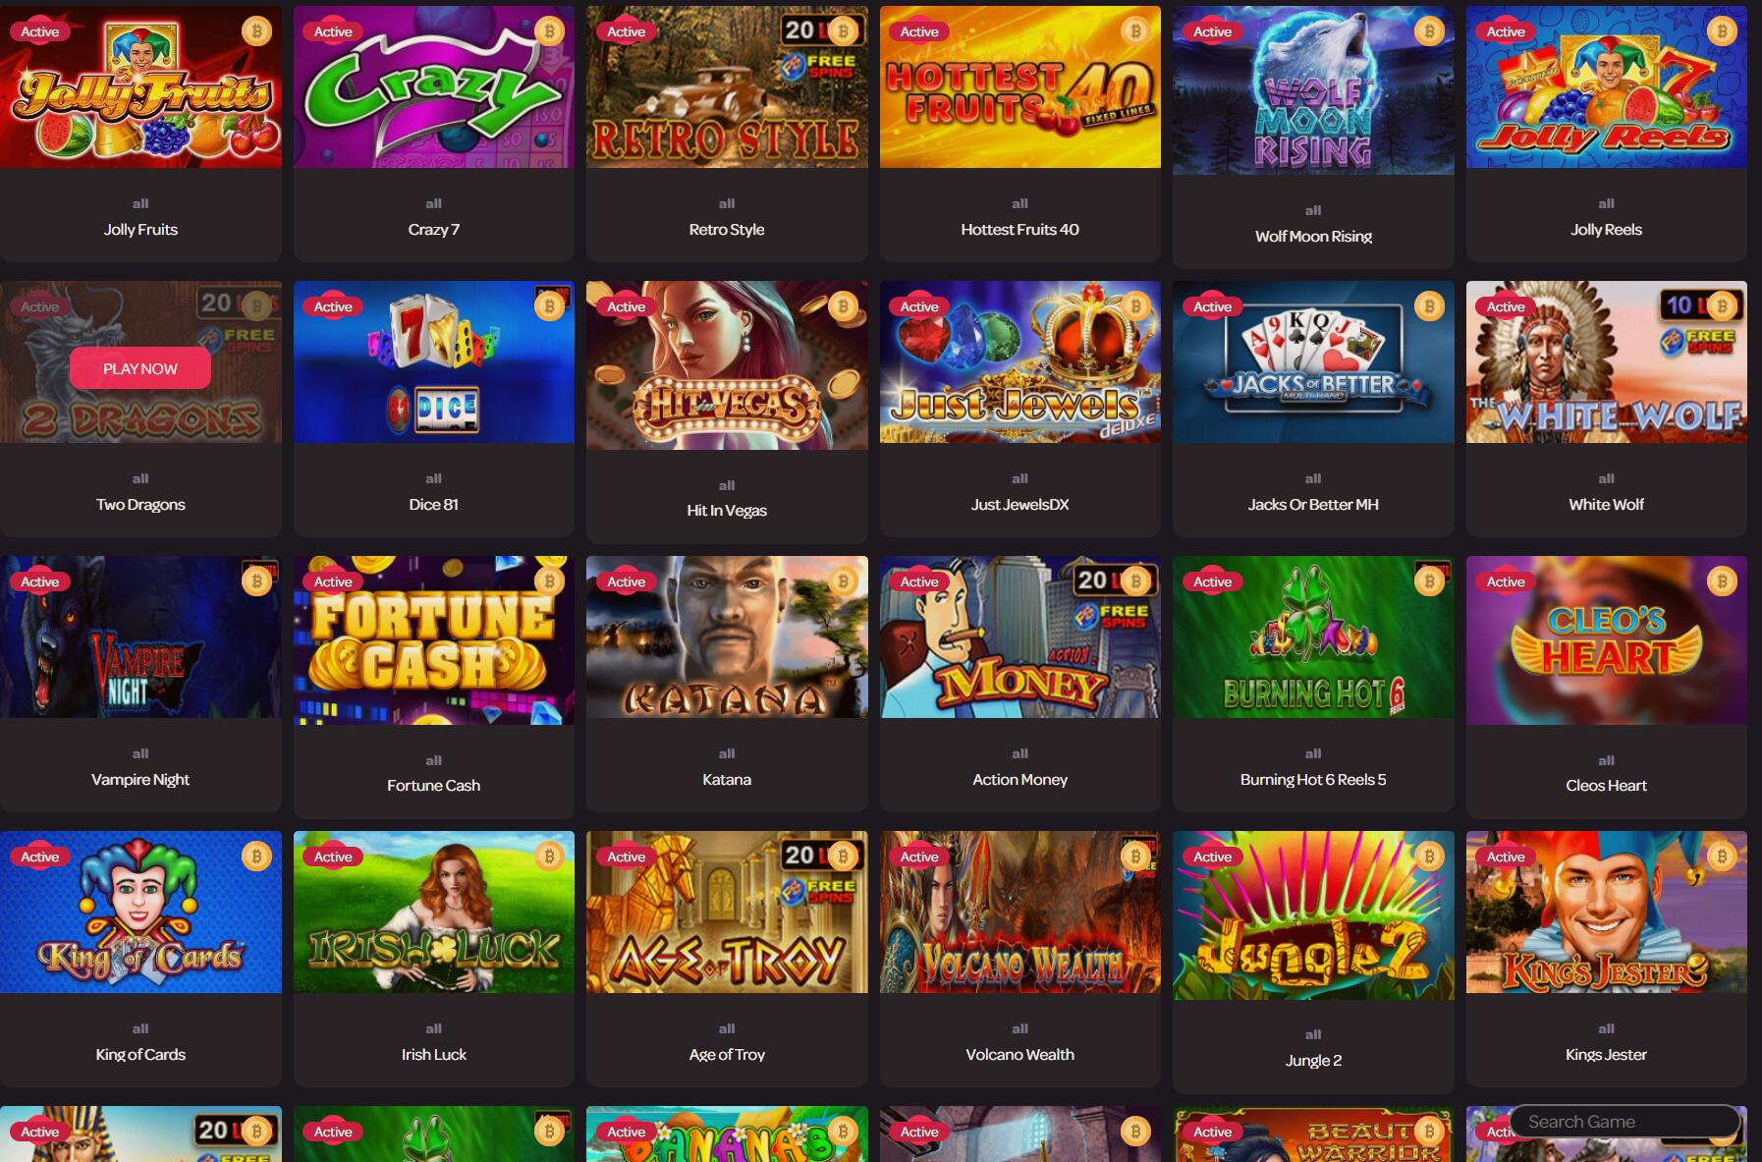Click the Bitcoin icon on Hit In Vegas

click(x=843, y=306)
